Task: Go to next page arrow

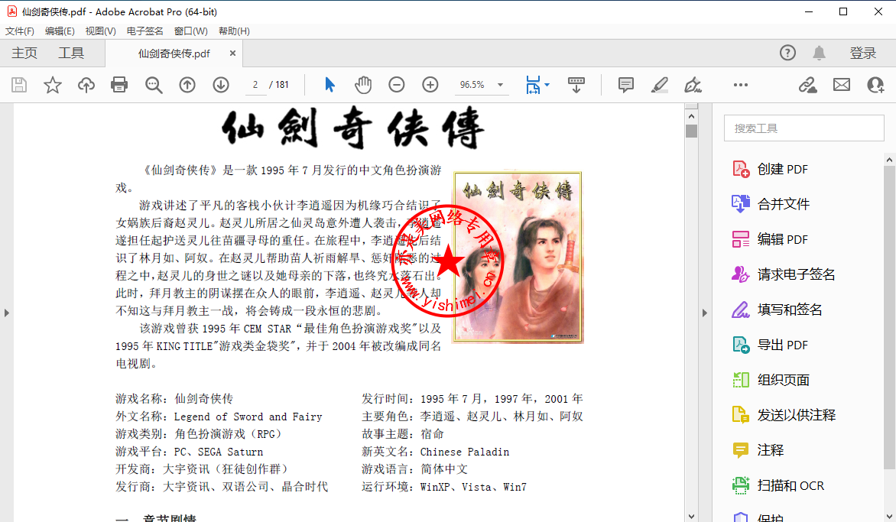Action: pos(221,85)
